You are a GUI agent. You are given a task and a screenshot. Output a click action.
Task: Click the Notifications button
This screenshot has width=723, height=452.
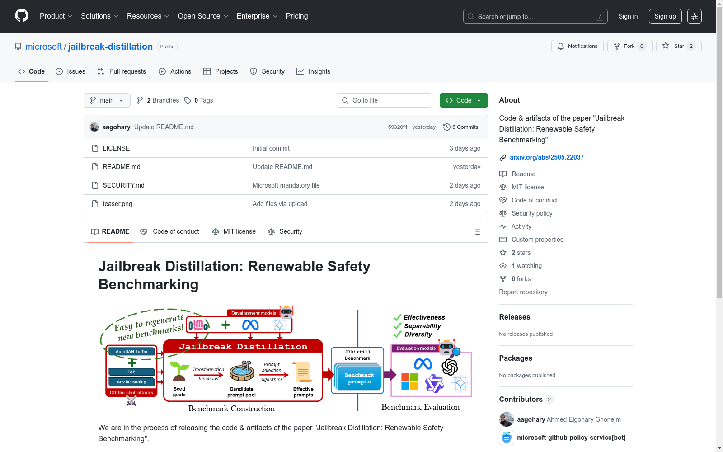coord(577,46)
